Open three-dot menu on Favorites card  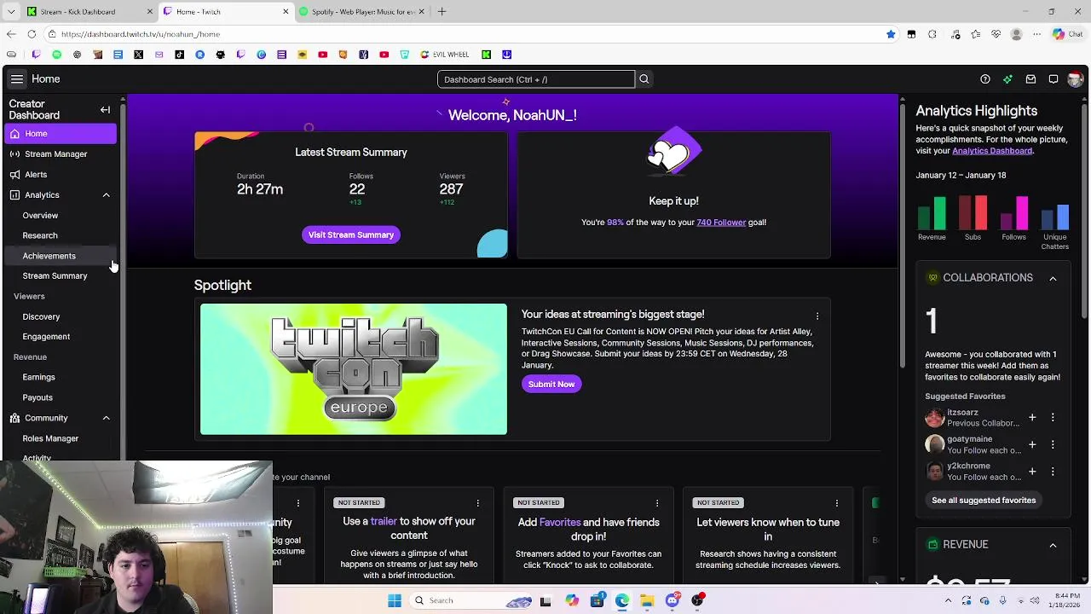coord(657,503)
